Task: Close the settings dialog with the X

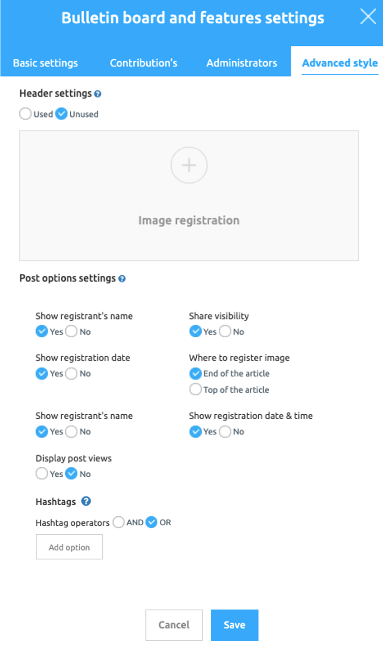Action: tap(368, 17)
